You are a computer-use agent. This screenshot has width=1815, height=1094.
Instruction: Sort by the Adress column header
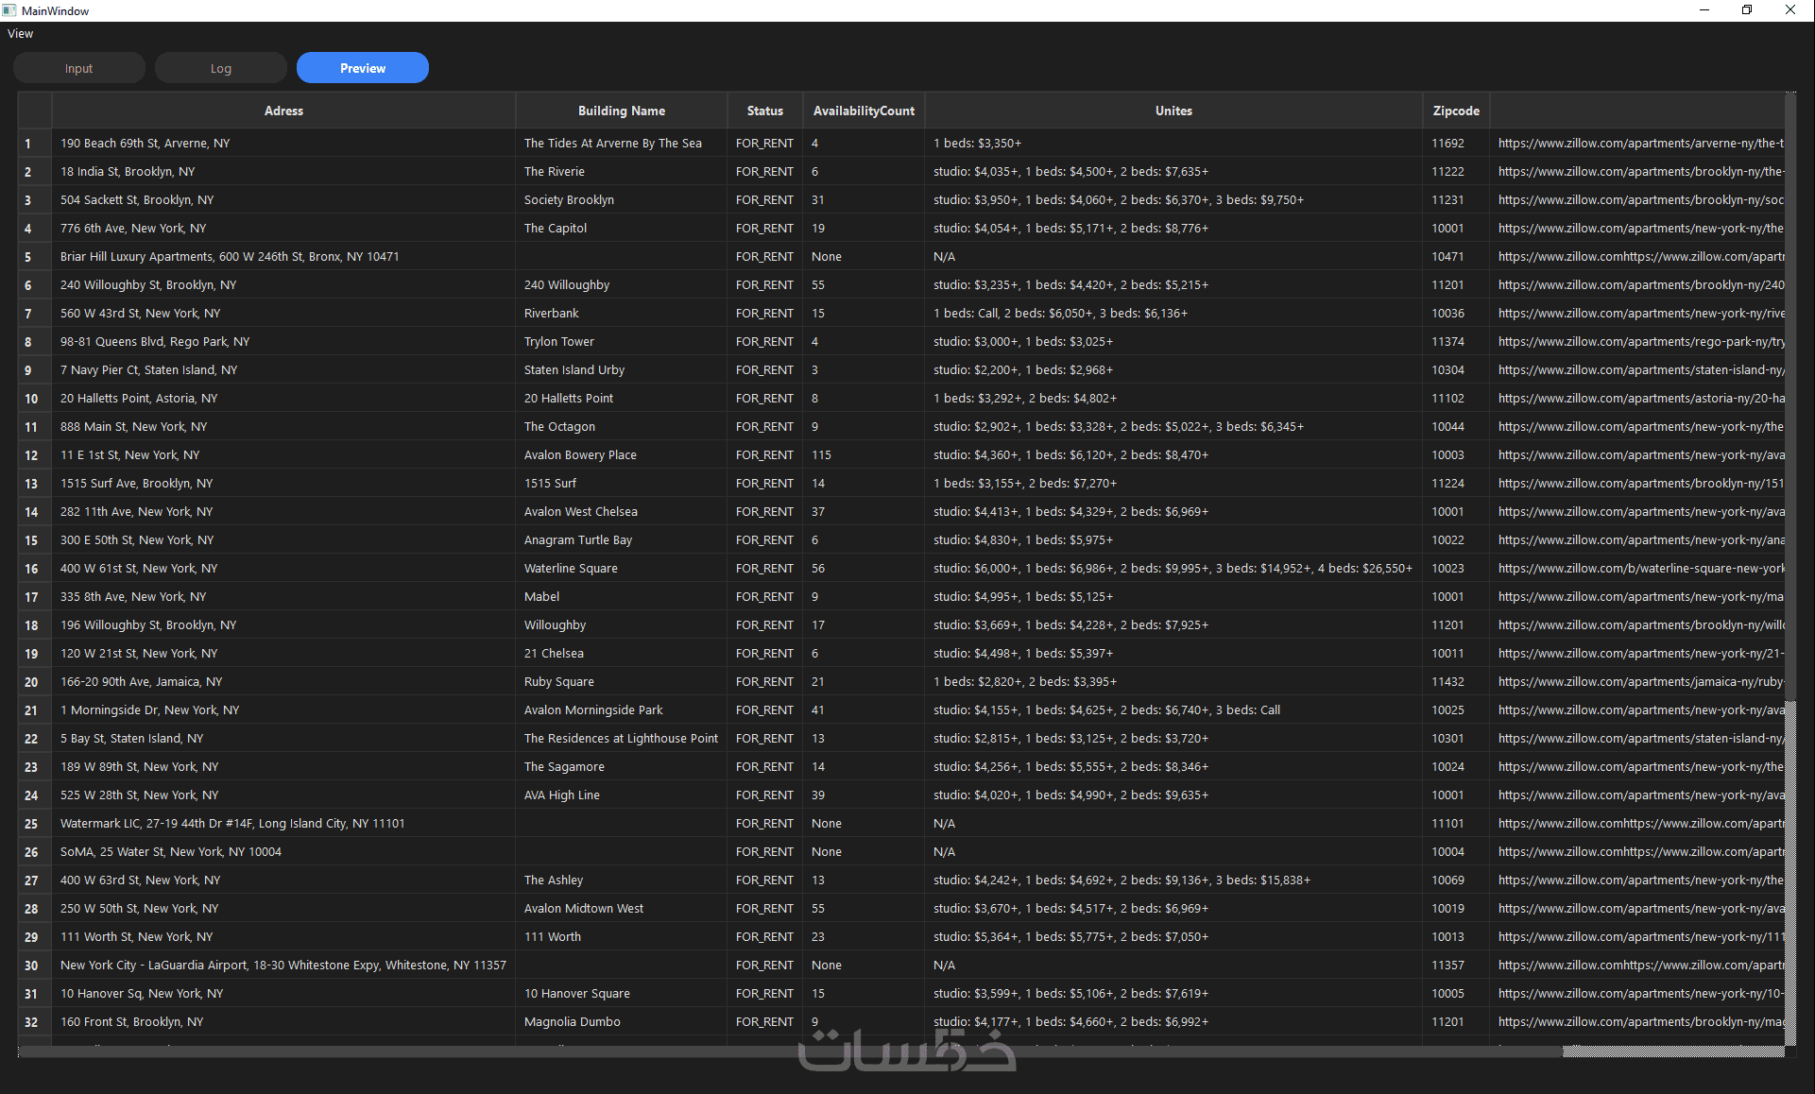point(283,111)
